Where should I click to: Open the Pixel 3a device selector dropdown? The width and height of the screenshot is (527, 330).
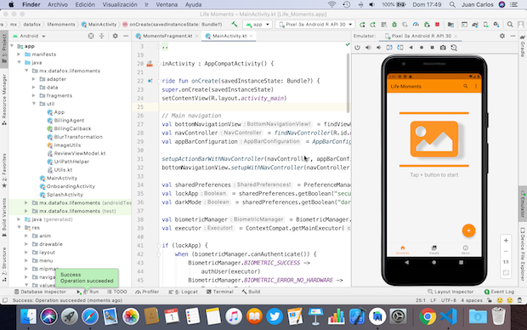click(x=315, y=25)
